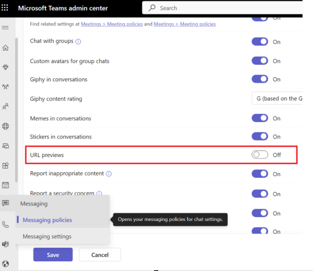Click the sidebar vertical scrollbar
The width and height of the screenshot is (313, 271).
16,110
